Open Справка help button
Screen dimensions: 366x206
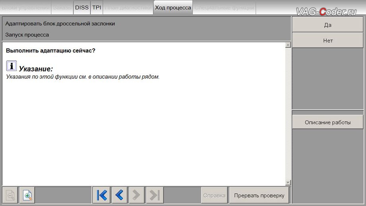pos(214,195)
